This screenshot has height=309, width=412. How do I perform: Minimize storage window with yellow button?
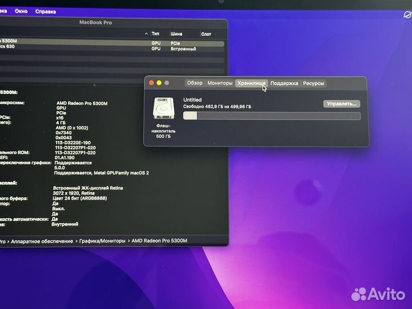(x=159, y=83)
